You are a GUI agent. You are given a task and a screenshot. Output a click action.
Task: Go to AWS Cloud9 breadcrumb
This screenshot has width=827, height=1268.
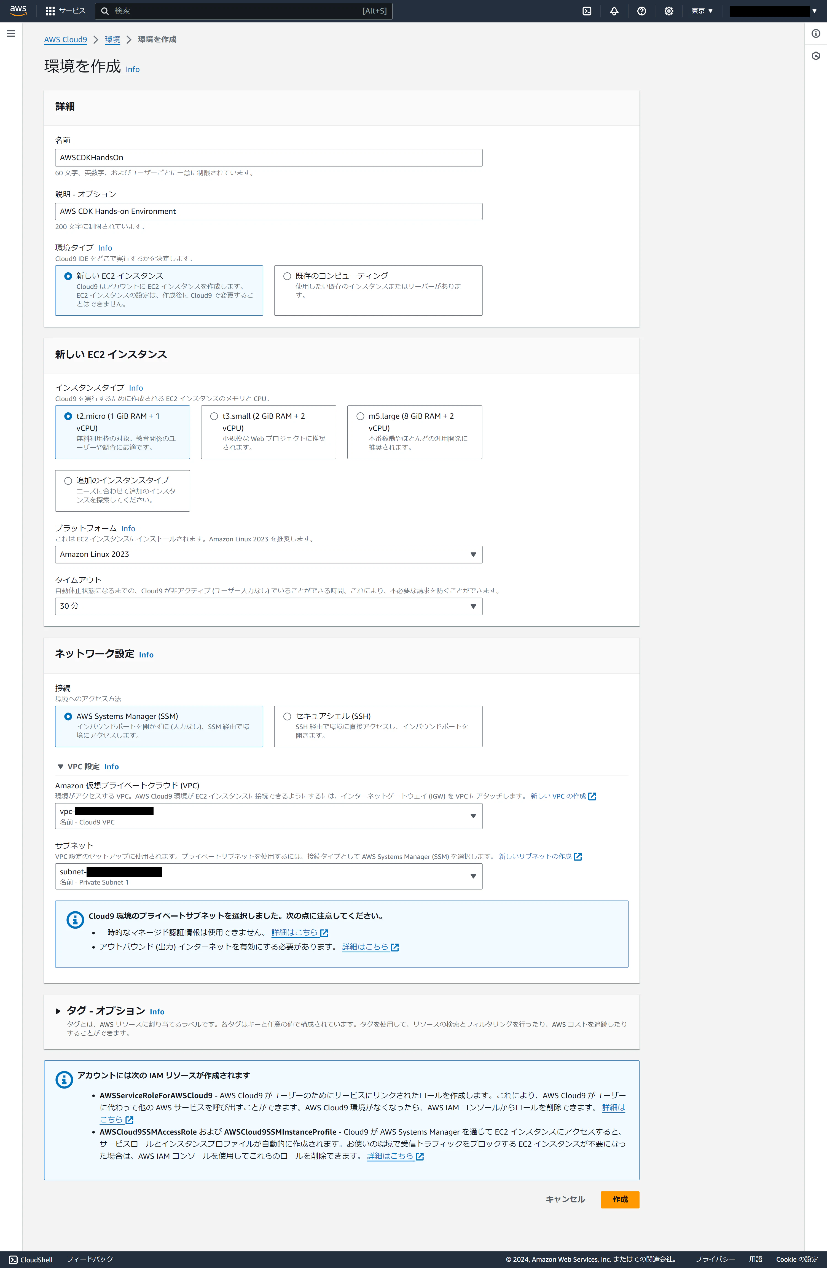tap(66, 39)
